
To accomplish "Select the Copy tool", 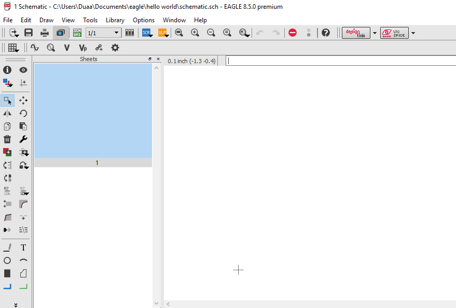I will tap(7, 126).
